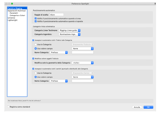Open the Parametri preferences pane
161x113 pixels.
(14, 13)
